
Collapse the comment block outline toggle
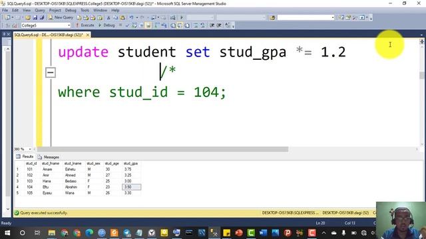[51, 72]
